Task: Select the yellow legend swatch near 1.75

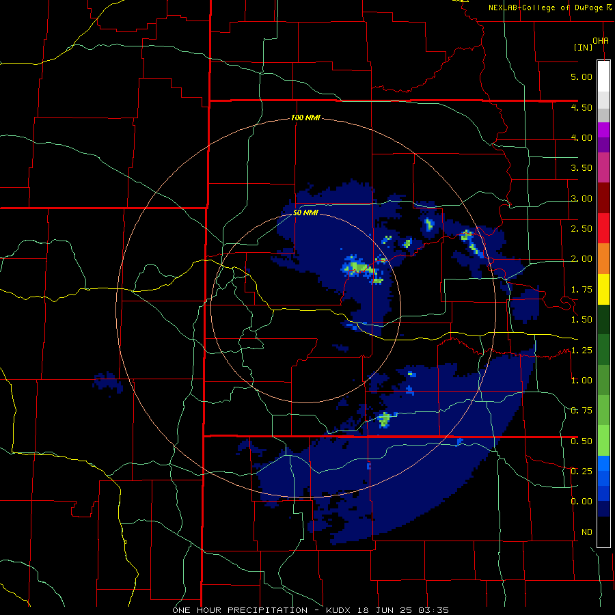Action: (x=603, y=289)
